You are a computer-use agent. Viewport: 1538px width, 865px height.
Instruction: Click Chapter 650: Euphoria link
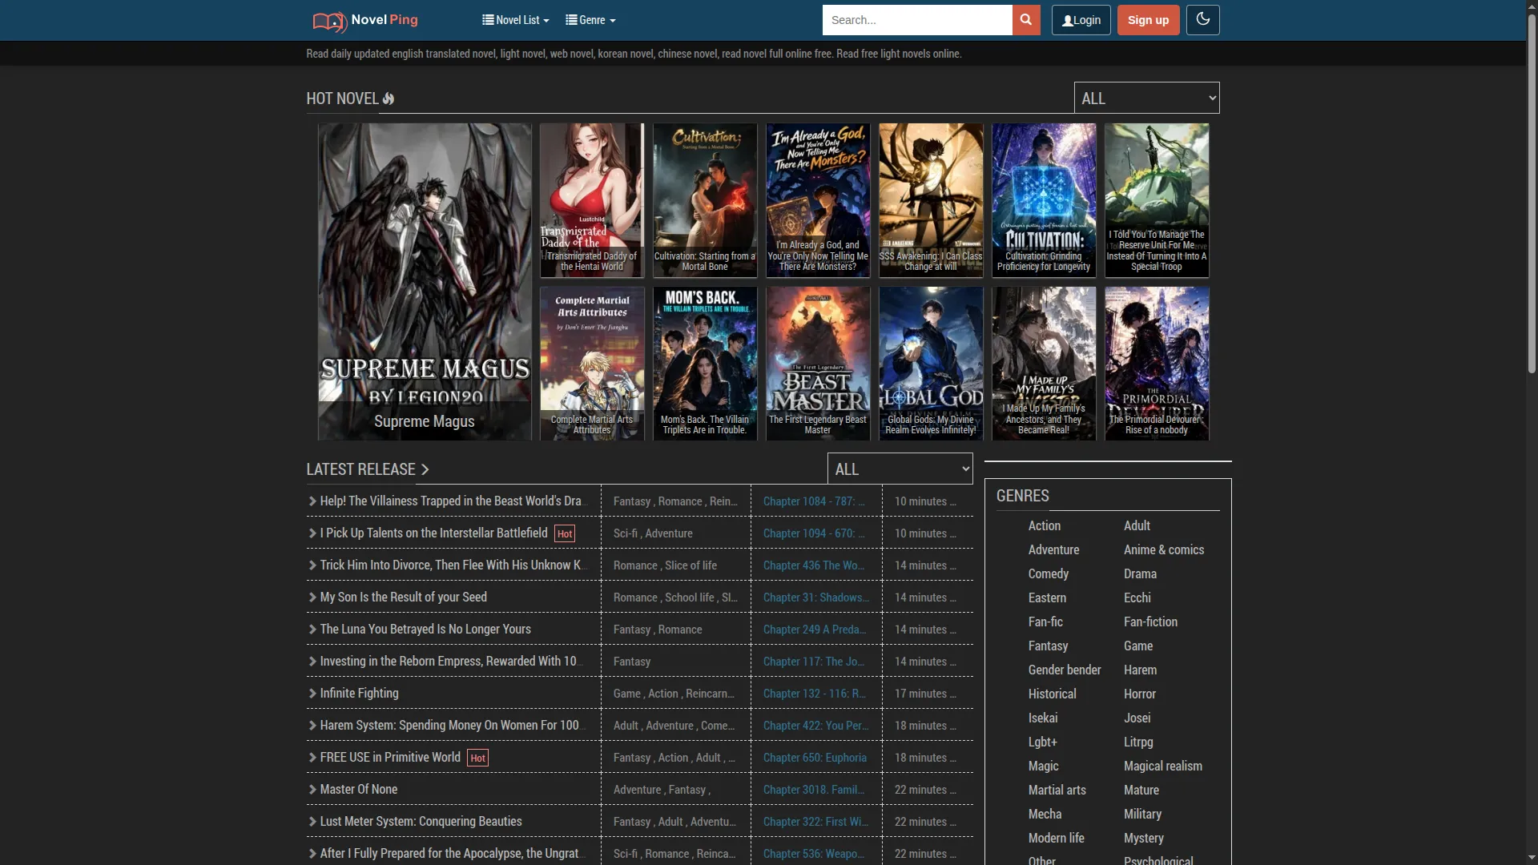(815, 758)
